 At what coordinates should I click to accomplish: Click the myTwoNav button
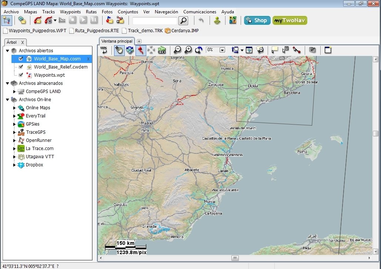tap(290, 20)
